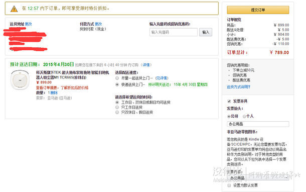Viewport: 306px width, 192px height.
Task: Delete the item with 删除 link
Action: 54,92
